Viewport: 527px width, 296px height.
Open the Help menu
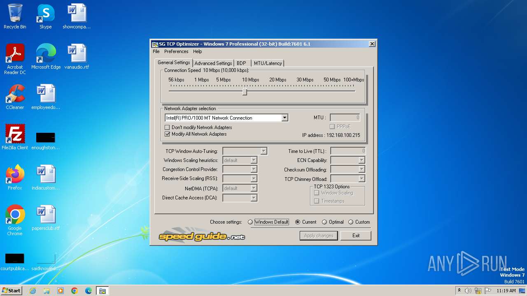(x=198, y=51)
